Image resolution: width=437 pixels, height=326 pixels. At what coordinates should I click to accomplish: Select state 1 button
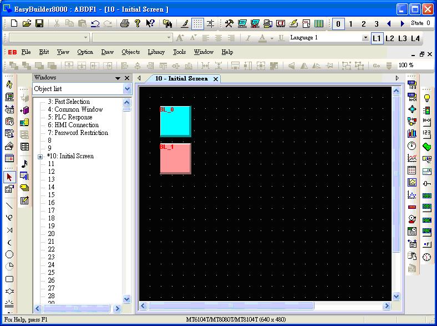click(x=350, y=24)
